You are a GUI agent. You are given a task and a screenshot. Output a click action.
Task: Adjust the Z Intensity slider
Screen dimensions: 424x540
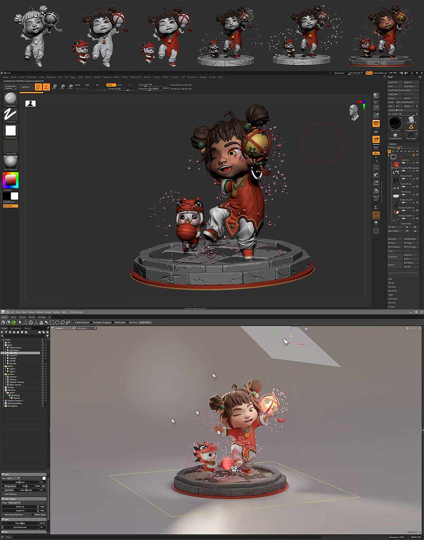(121, 89)
